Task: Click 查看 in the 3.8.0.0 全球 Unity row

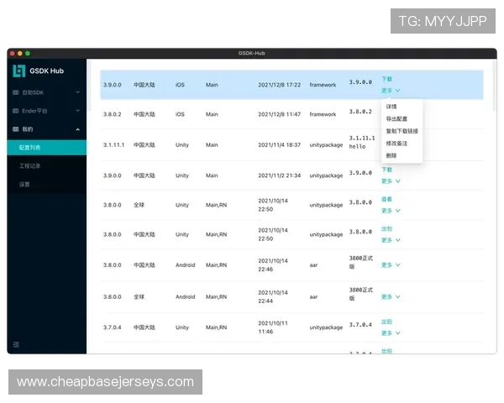Action: [386, 199]
